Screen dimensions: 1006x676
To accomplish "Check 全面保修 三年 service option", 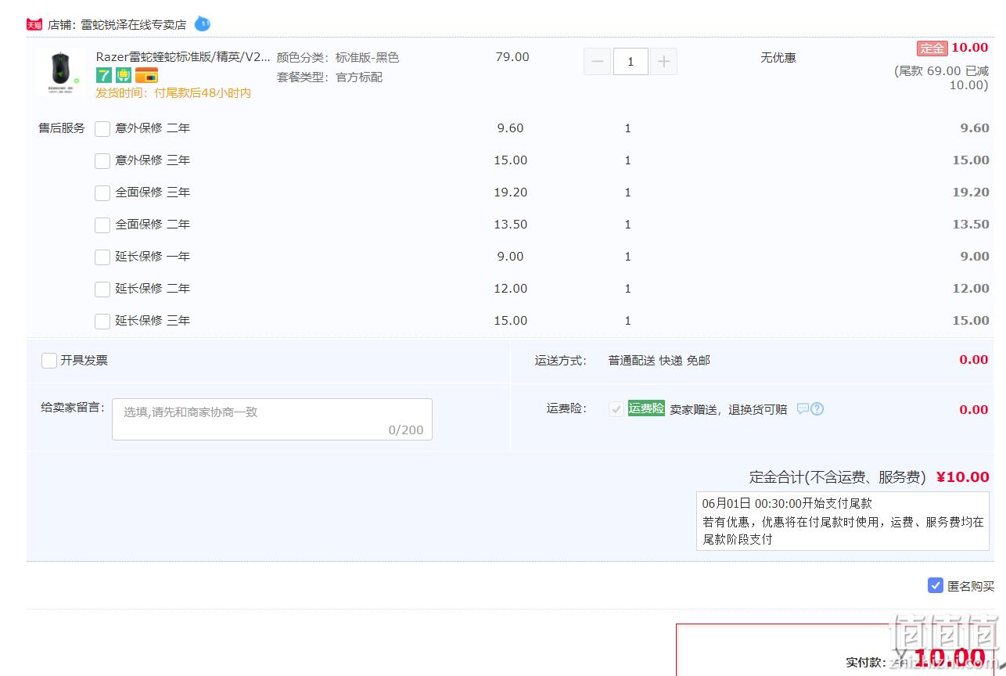I will click(102, 193).
